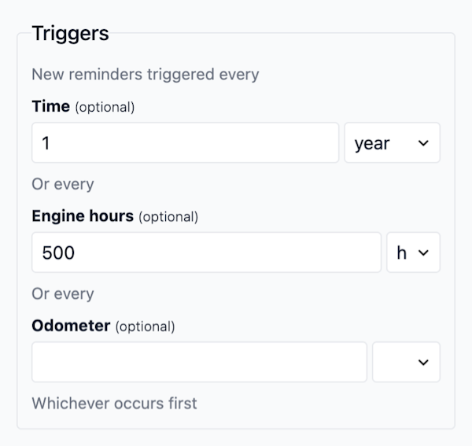This screenshot has width=472, height=446.
Task: Click the empty Odometer input field
Action: pos(199,362)
